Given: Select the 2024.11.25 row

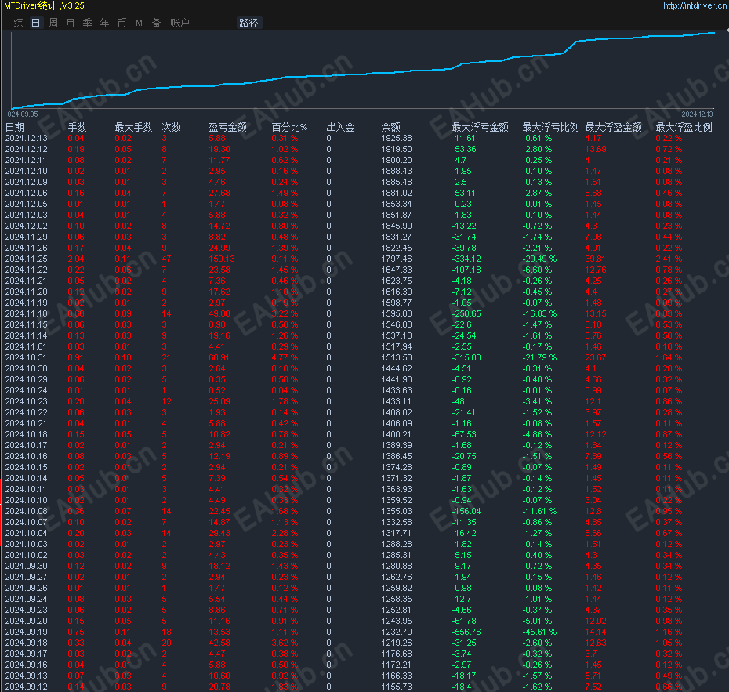Looking at the screenshot, I should 26,259.
